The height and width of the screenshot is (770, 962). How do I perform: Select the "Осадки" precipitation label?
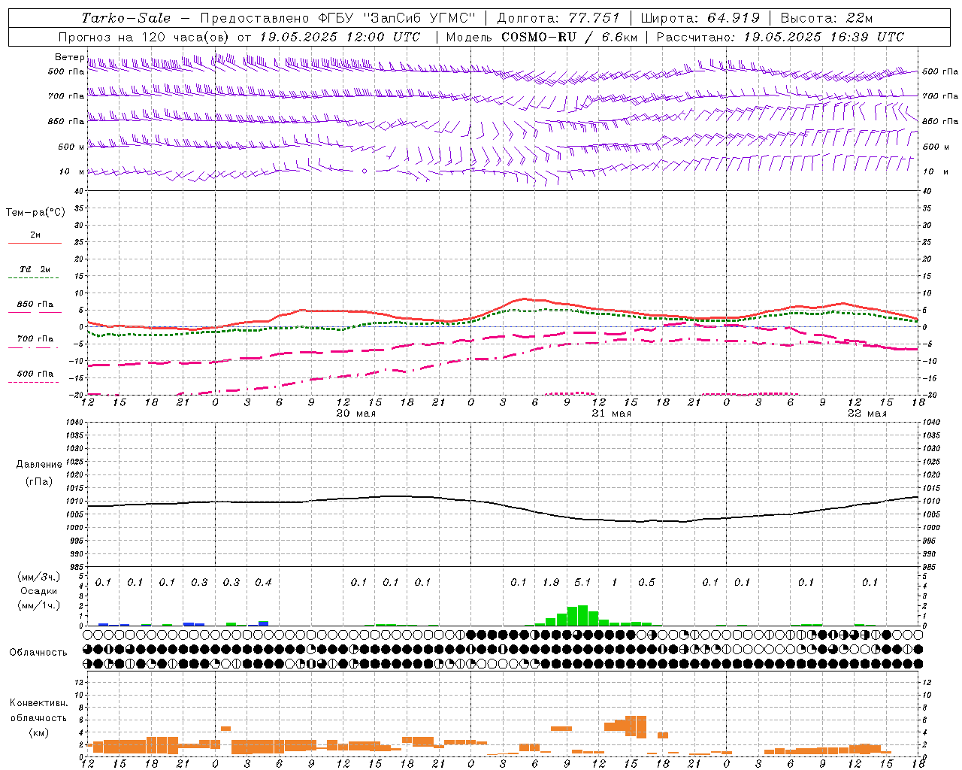39,591
